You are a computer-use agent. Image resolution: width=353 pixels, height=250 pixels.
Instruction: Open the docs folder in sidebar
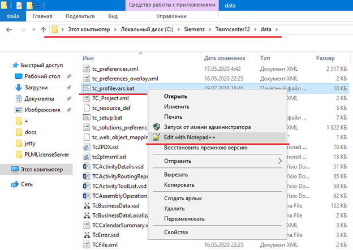pyautogui.click(x=31, y=132)
